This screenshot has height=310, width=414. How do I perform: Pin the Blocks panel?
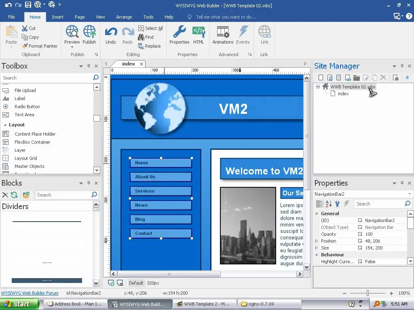pyautogui.click(x=89, y=183)
